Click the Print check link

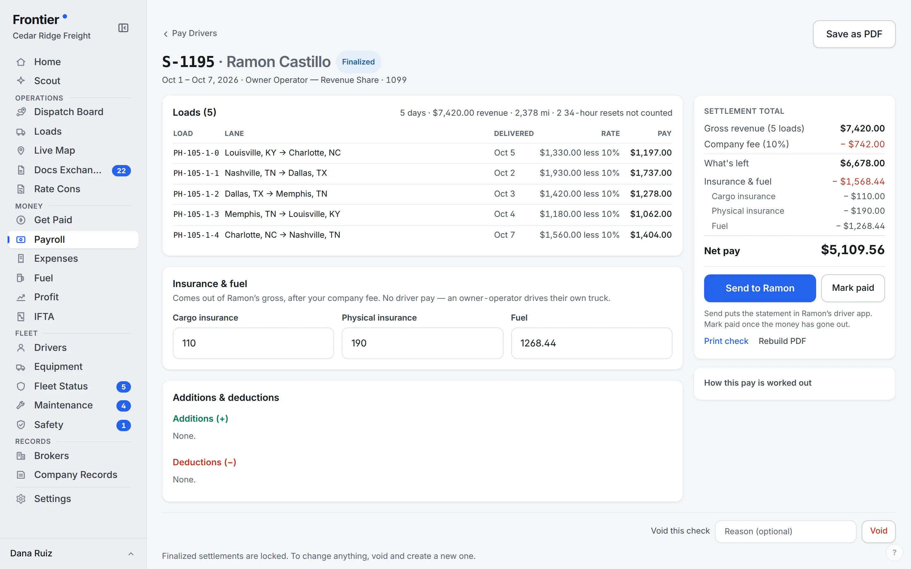pos(726,341)
